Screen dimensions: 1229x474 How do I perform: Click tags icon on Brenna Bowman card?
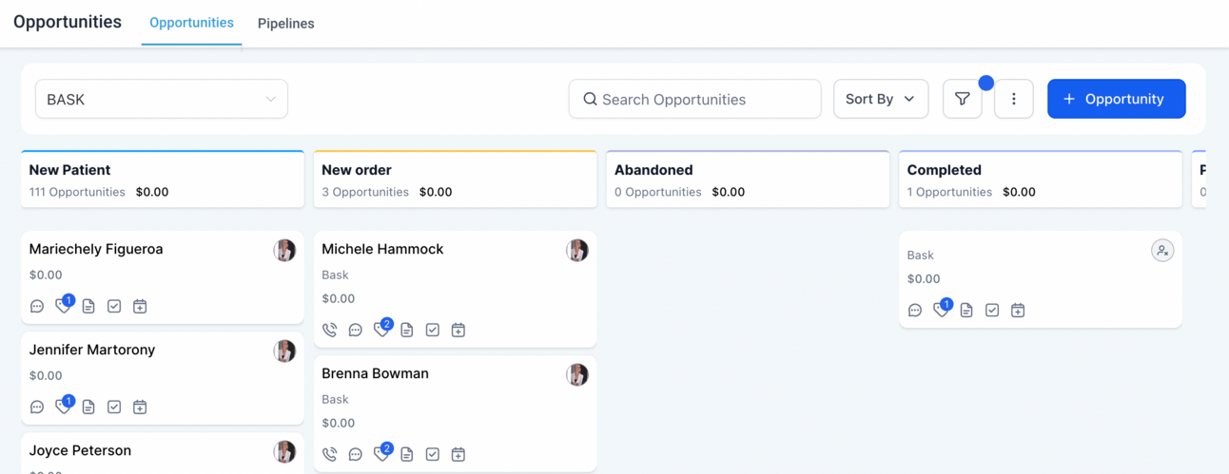381,453
